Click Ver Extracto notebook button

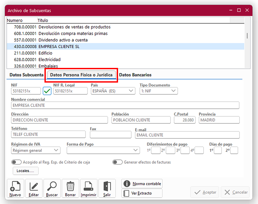tap(142, 193)
